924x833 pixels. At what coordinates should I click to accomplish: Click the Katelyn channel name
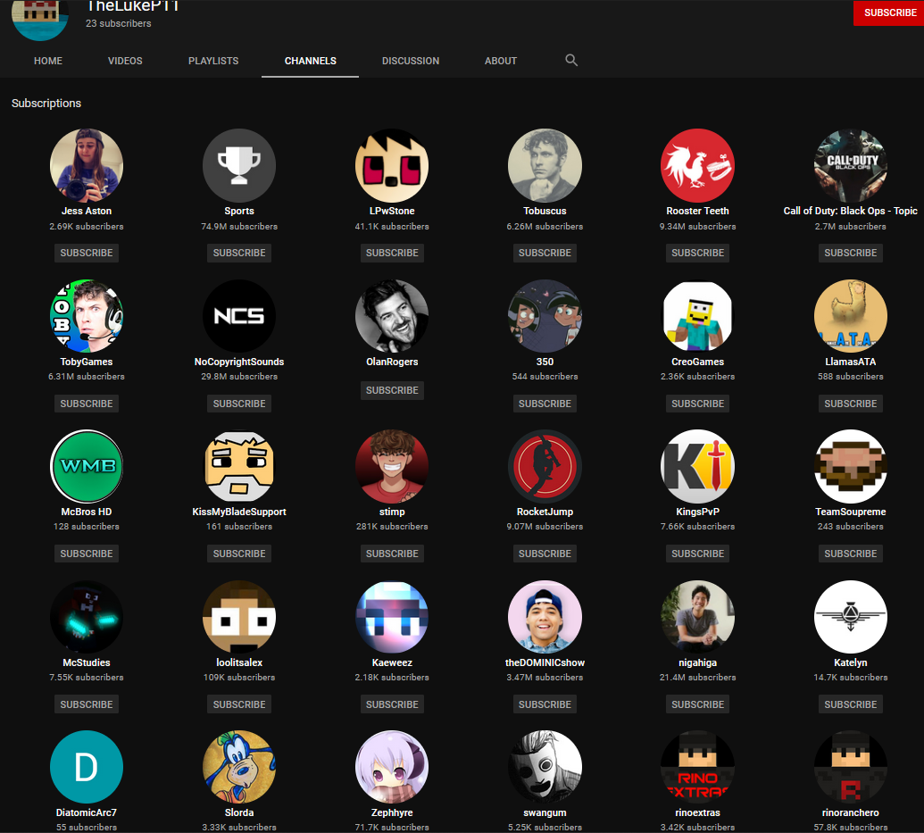click(850, 662)
